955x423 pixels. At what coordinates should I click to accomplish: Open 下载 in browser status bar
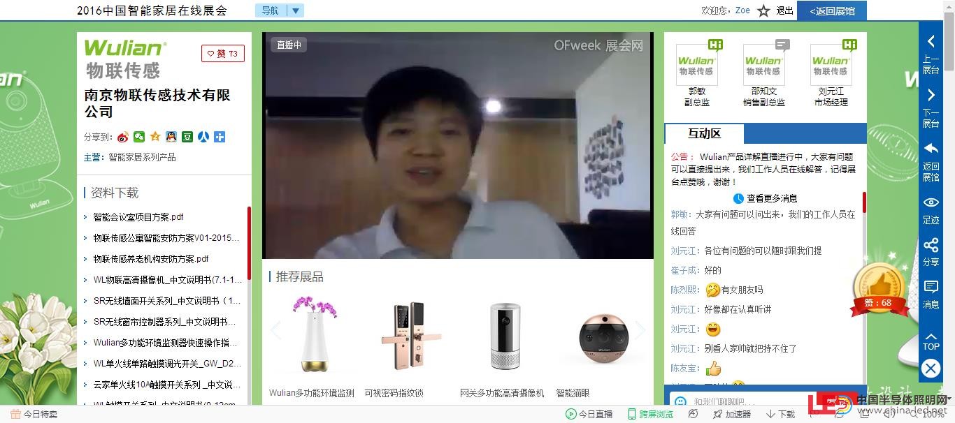point(780,414)
